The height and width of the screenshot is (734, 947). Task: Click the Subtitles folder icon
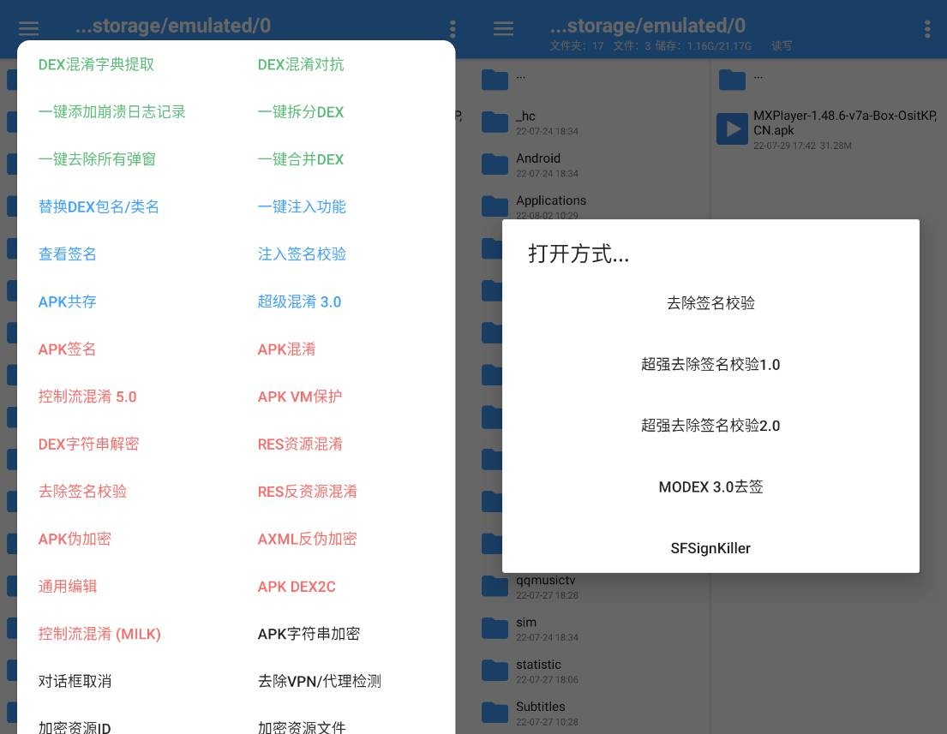click(x=494, y=713)
